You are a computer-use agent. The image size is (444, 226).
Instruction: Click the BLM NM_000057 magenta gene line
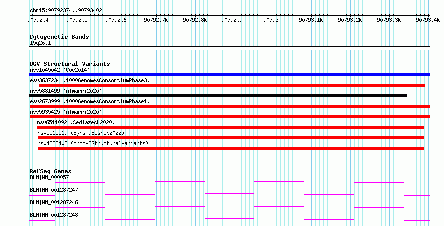click(229, 182)
